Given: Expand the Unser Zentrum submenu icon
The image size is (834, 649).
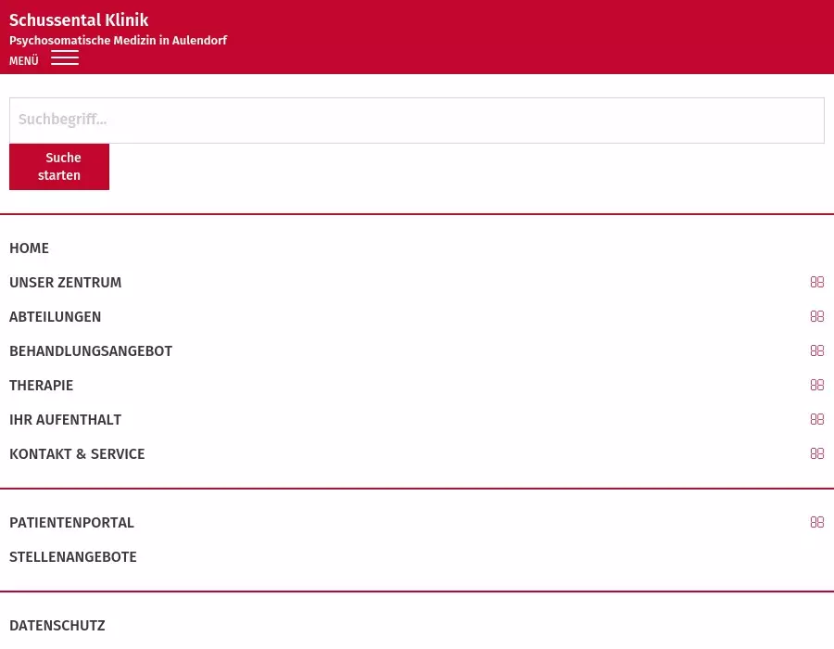Looking at the screenshot, I should [816, 283].
